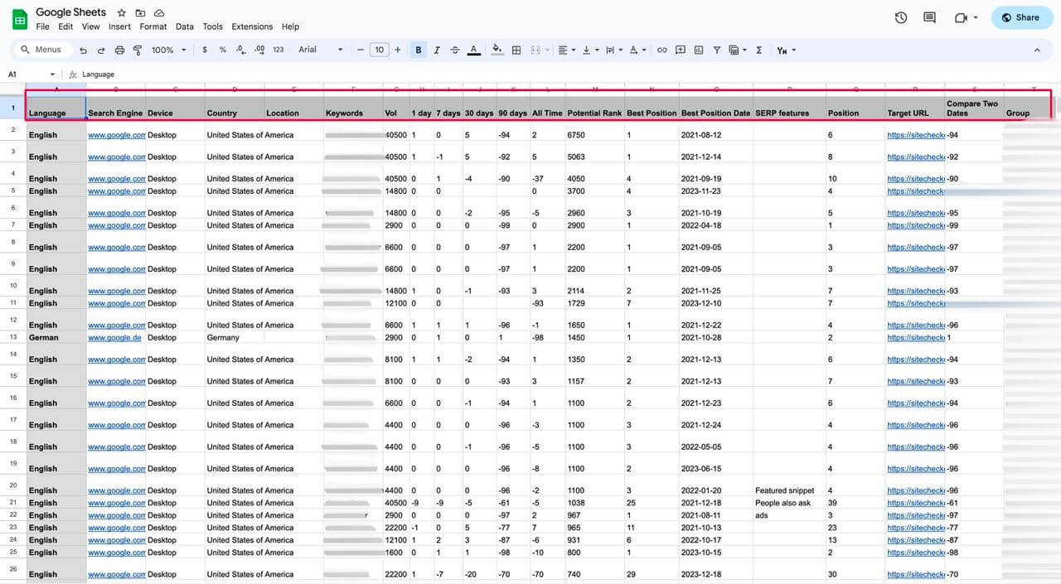Open the Tools menu
This screenshot has height=584, width=1061.
tap(212, 27)
